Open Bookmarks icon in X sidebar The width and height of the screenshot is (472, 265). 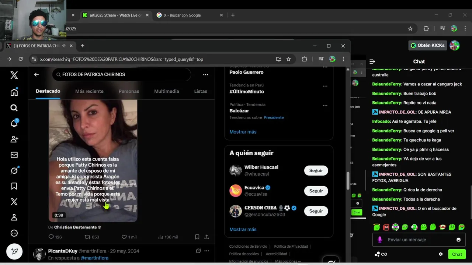[x=14, y=186]
